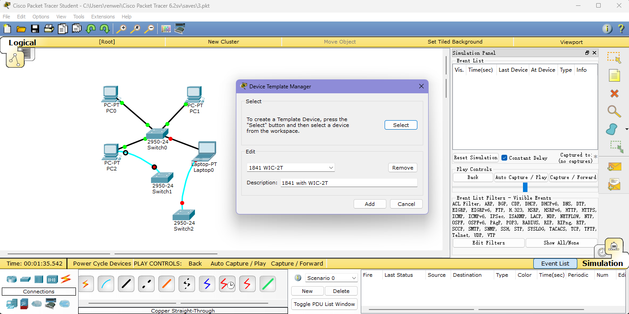This screenshot has width=629, height=314.
Task: Switch to the Simulation mode tab
Action: (602, 263)
